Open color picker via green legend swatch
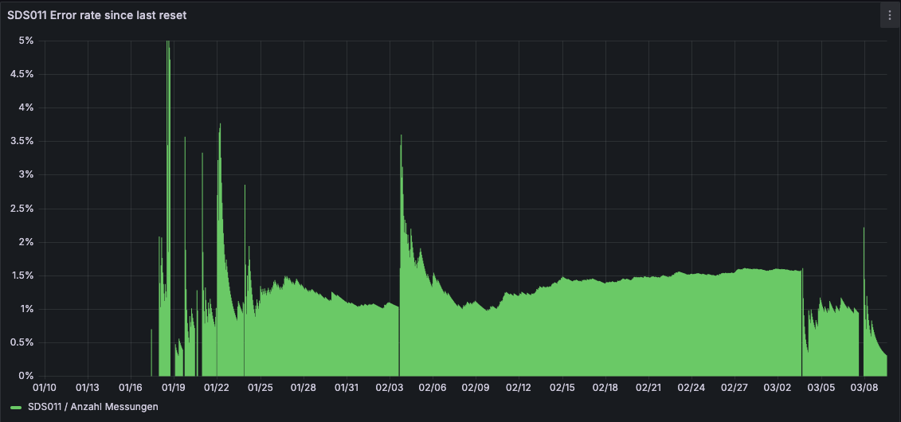 tap(16, 407)
